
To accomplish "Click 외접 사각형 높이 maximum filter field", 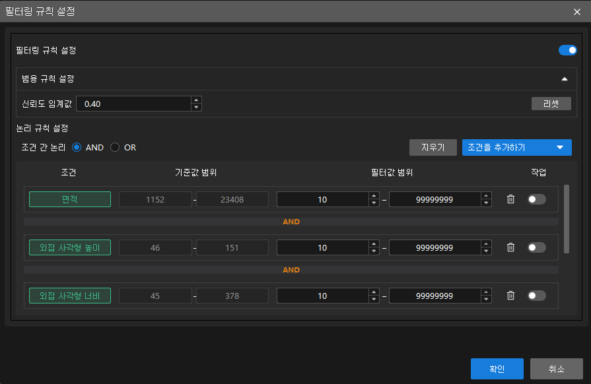I will (435, 247).
